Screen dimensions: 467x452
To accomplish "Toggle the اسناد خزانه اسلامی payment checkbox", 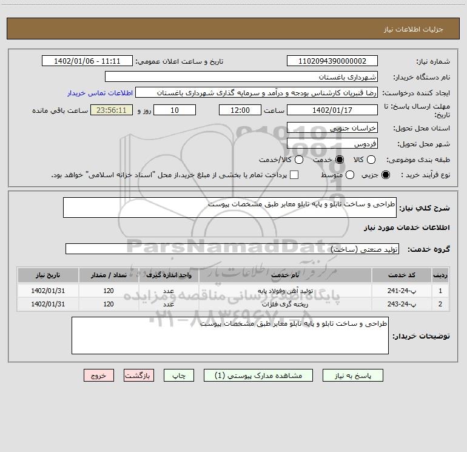I will (294, 175).
